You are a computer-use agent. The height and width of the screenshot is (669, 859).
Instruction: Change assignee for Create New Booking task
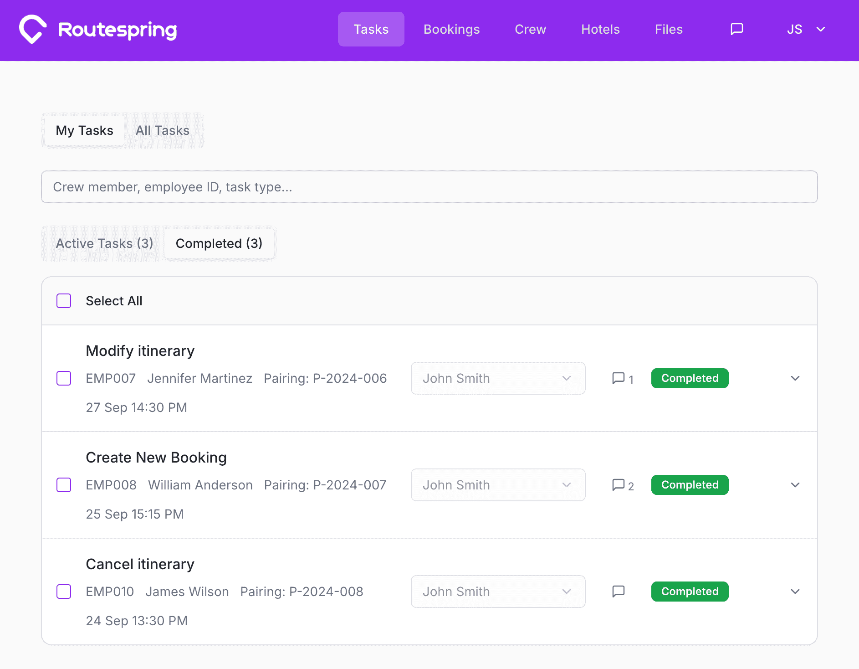tap(498, 485)
